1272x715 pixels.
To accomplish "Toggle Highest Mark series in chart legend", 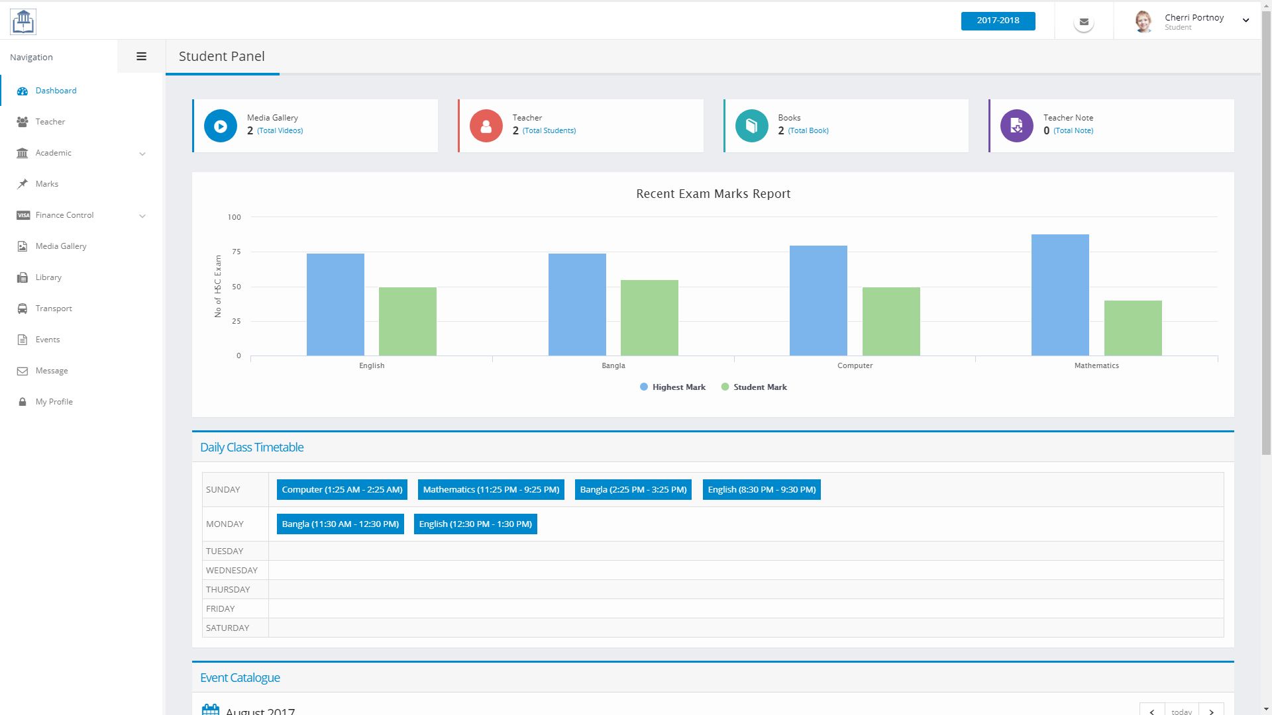I will (x=672, y=387).
